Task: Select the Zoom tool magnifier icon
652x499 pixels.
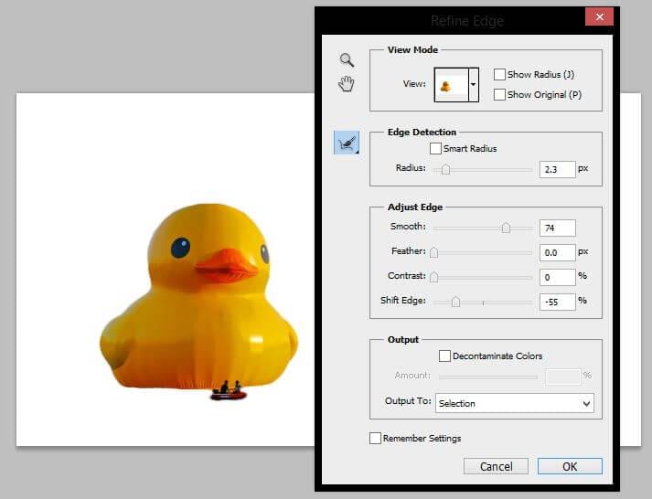Action: pos(347,59)
